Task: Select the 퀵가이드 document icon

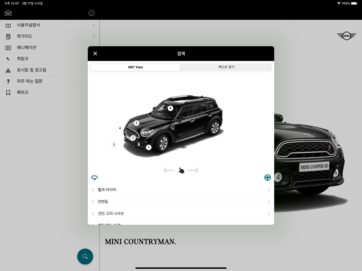Action: coord(8,37)
